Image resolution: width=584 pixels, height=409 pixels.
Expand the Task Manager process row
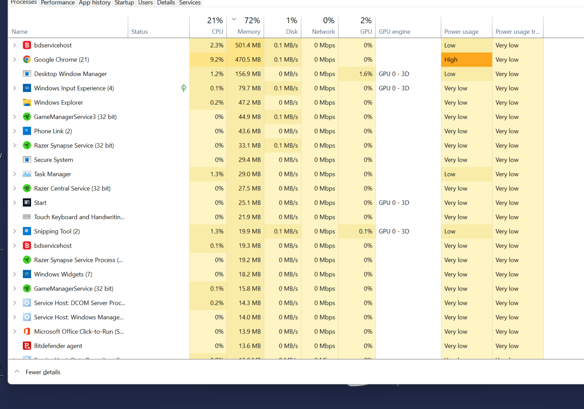point(15,174)
